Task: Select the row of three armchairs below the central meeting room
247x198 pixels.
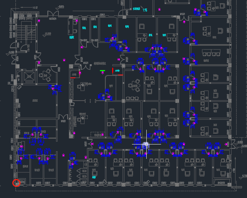Action: tap(132, 98)
